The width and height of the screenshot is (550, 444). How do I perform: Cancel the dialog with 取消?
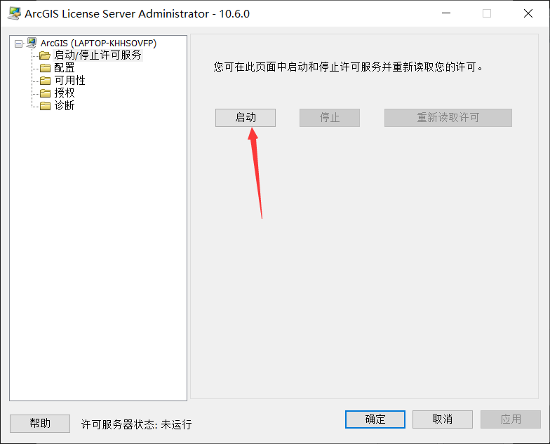pos(443,419)
